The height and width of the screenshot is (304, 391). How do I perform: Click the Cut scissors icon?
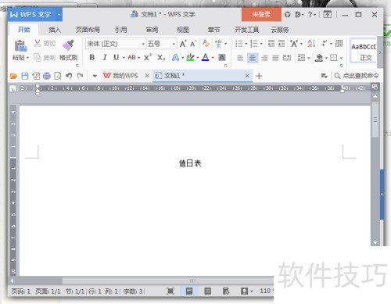[38, 43]
